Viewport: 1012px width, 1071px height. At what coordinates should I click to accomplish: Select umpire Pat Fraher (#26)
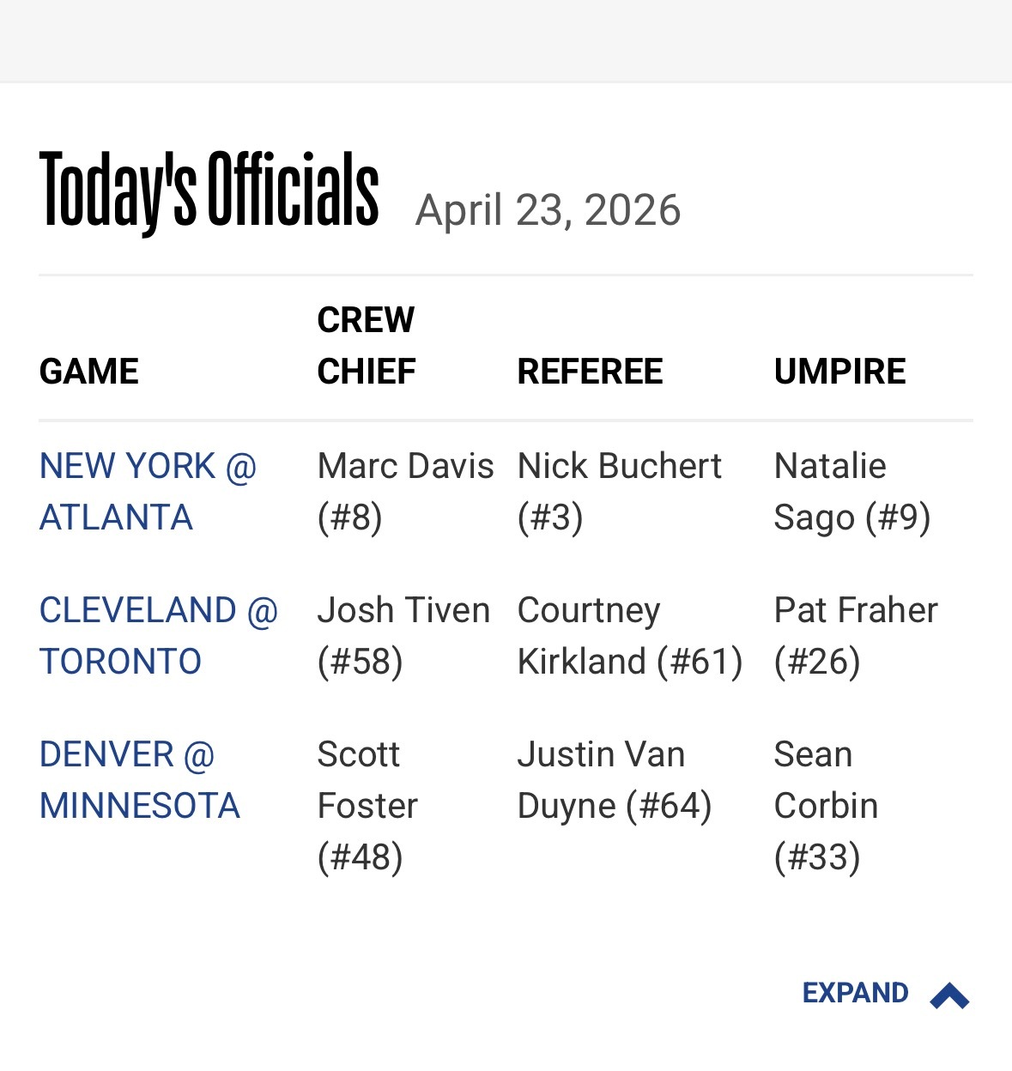pyautogui.click(x=856, y=636)
